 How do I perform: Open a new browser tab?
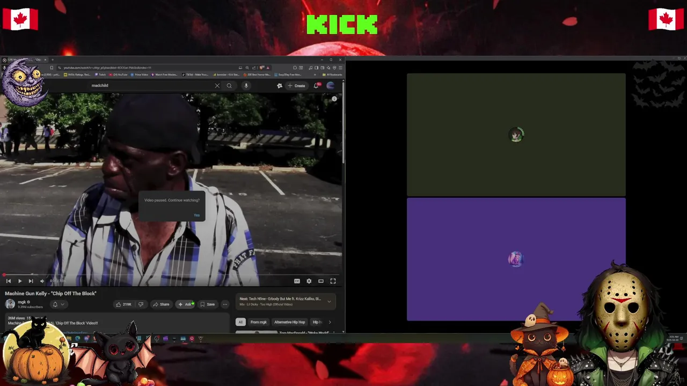click(x=52, y=60)
